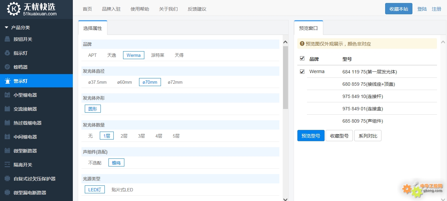Choose 不选配 for sound component
Screen dimensions: 447x201
click(x=95, y=163)
